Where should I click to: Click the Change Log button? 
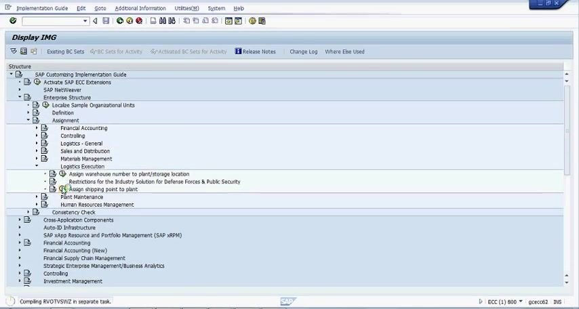(304, 52)
